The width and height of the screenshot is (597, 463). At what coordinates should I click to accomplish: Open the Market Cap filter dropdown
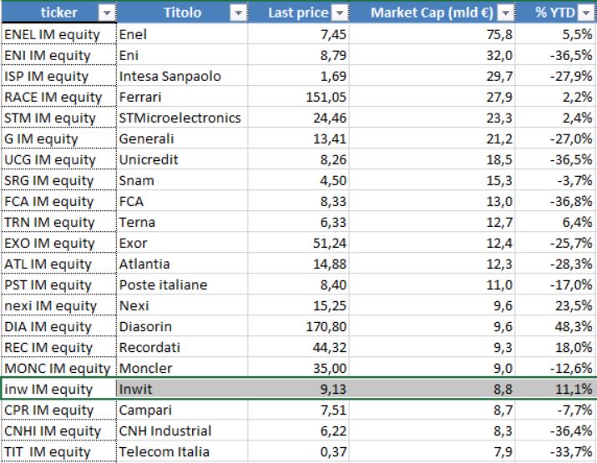(506, 13)
